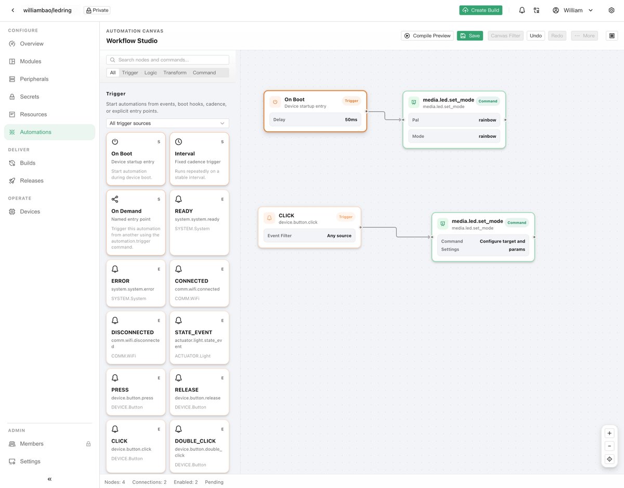Open the notifications bell in the header
This screenshot has height=488, width=624.
(x=522, y=10)
